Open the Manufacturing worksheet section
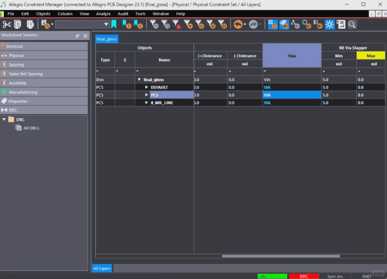This screenshot has height=279, width=387. (x=44, y=92)
